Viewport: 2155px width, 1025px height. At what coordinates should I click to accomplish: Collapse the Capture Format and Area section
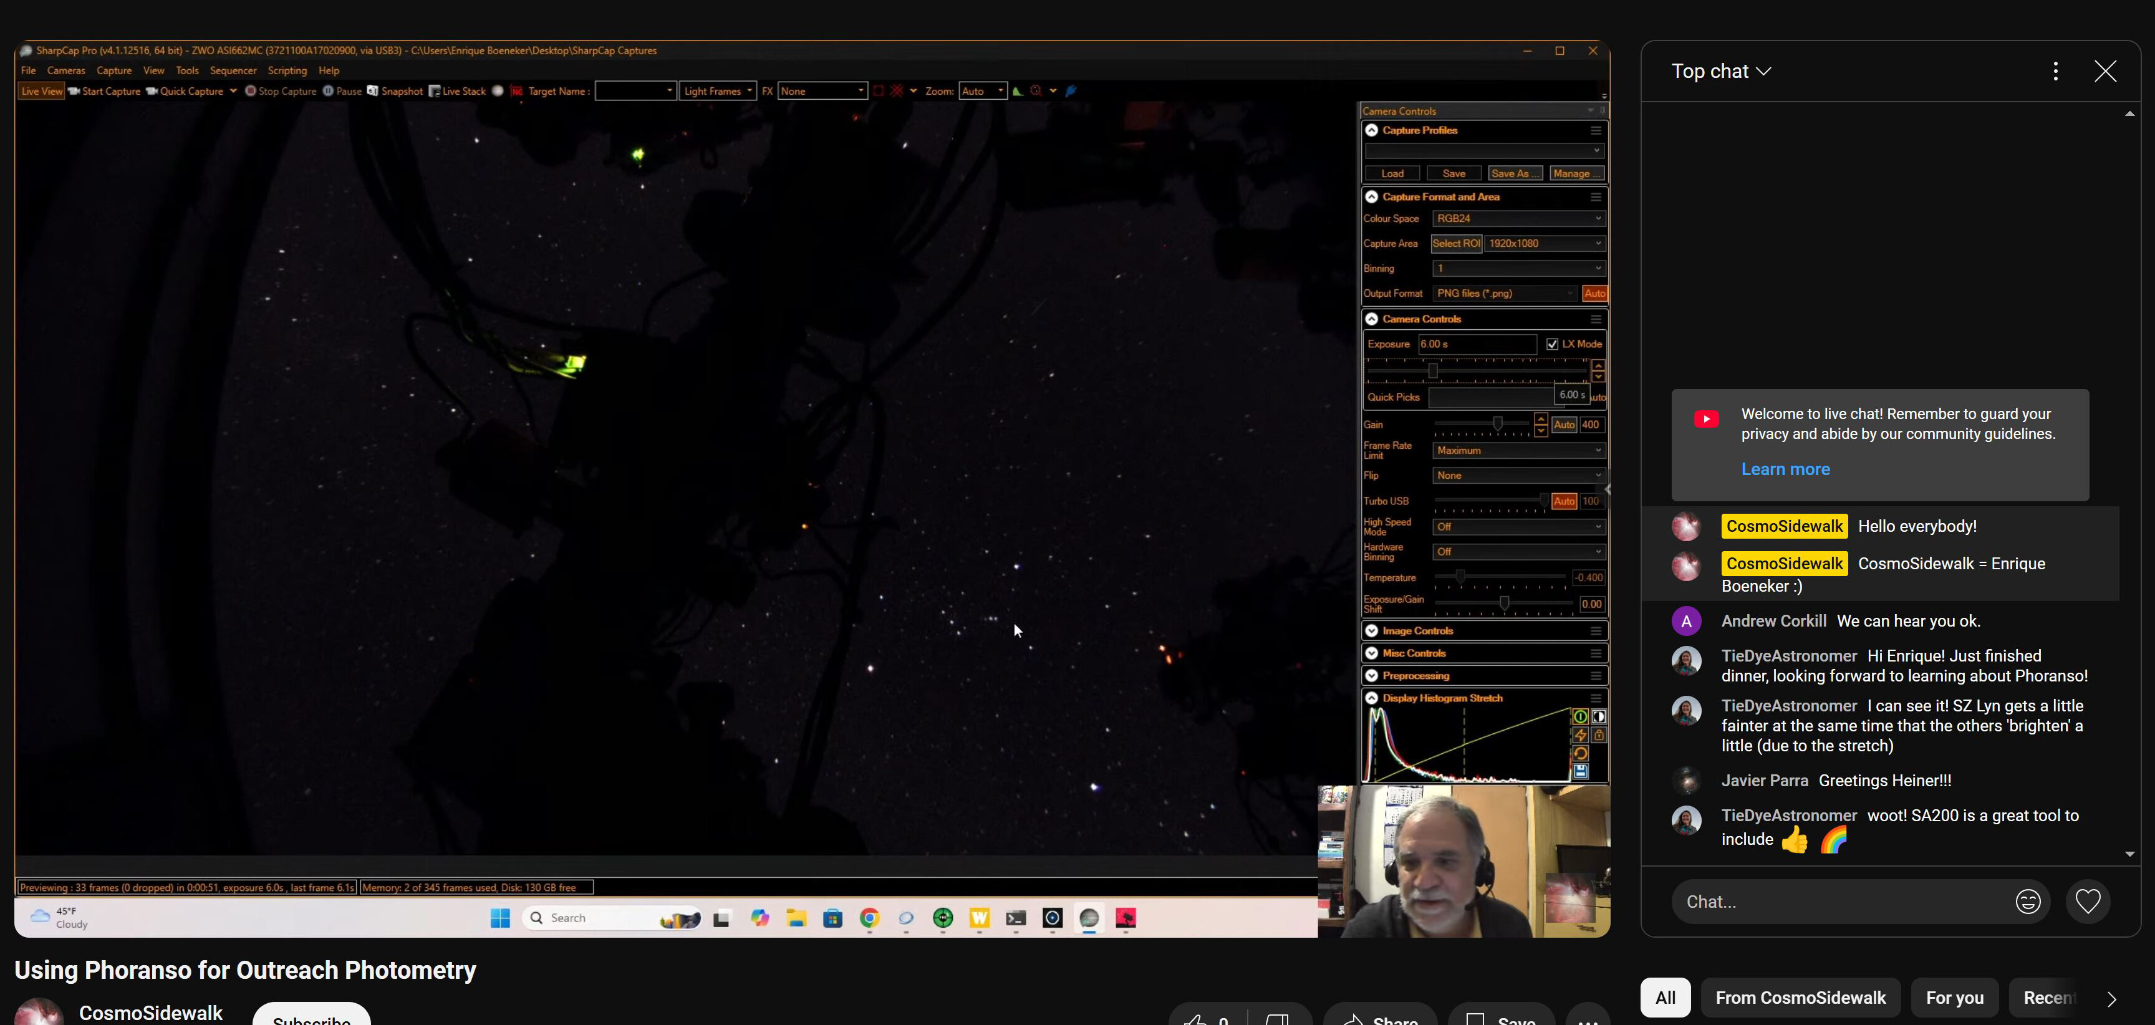(1372, 196)
